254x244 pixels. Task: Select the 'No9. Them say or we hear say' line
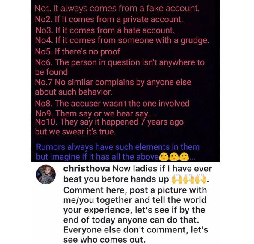point(96,114)
